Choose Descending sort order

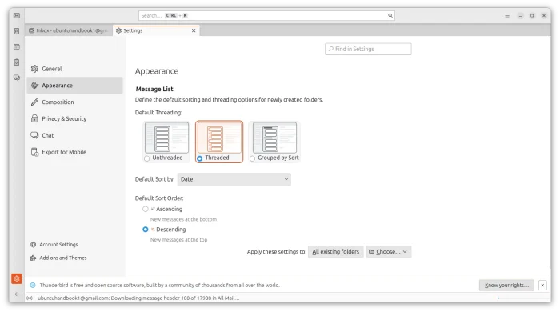(146, 229)
